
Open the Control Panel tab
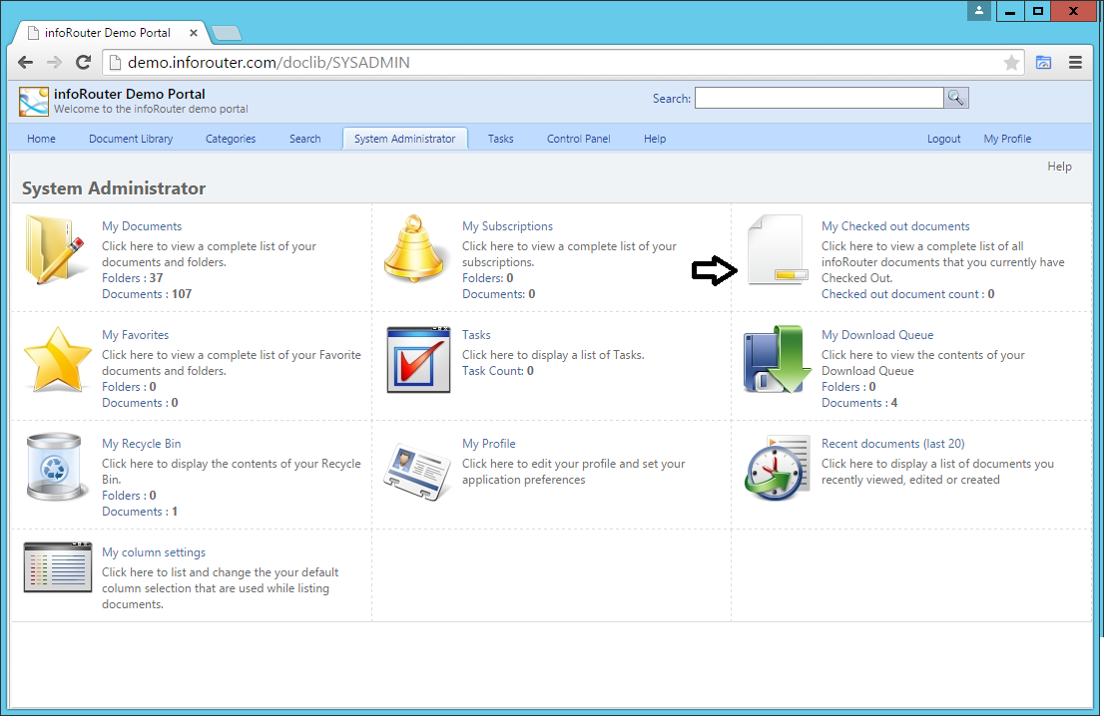579,139
